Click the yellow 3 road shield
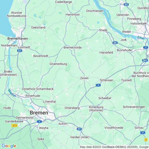Viewport: 149px width, 149px height. 146,140
